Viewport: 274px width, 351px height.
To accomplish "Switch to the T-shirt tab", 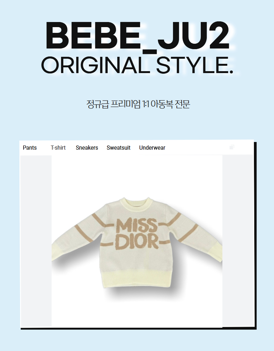I will pos(58,148).
